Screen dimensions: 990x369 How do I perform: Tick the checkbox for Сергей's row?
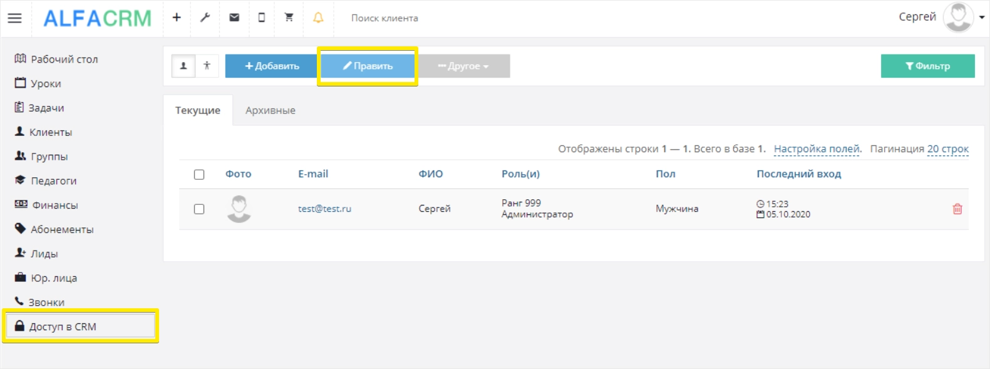(x=199, y=209)
